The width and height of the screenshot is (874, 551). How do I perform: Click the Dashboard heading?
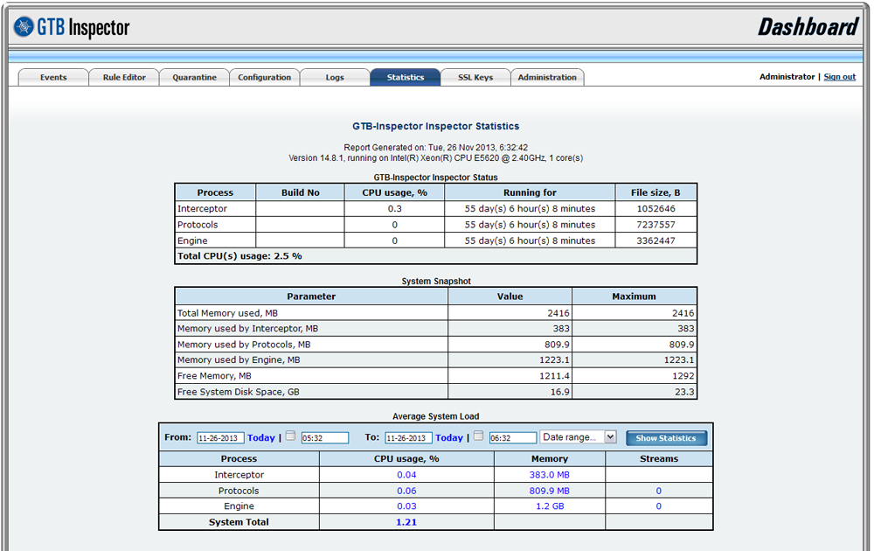pyautogui.click(x=808, y=27)
